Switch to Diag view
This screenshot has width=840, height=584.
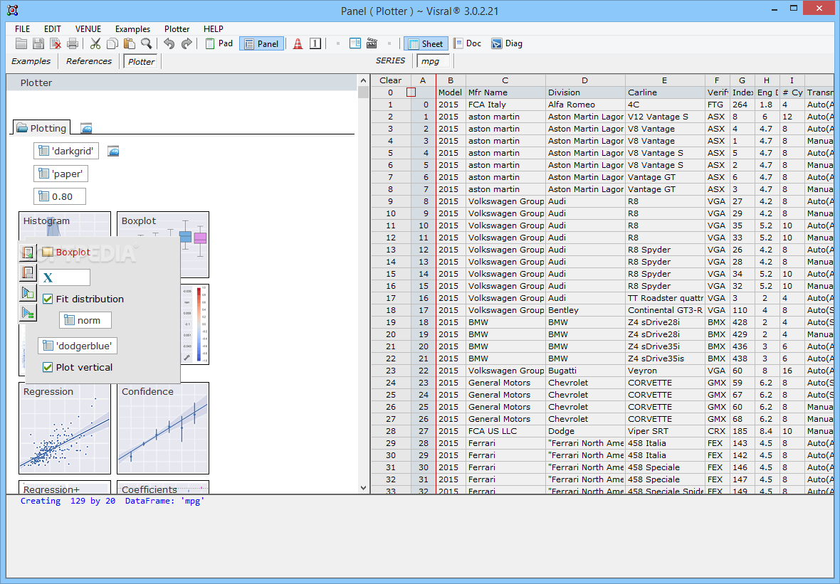[x=507, y=44]
